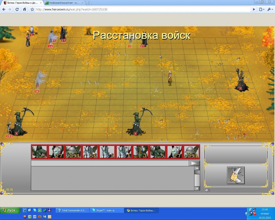Click the 16:16 battle timer

[9, 189]
